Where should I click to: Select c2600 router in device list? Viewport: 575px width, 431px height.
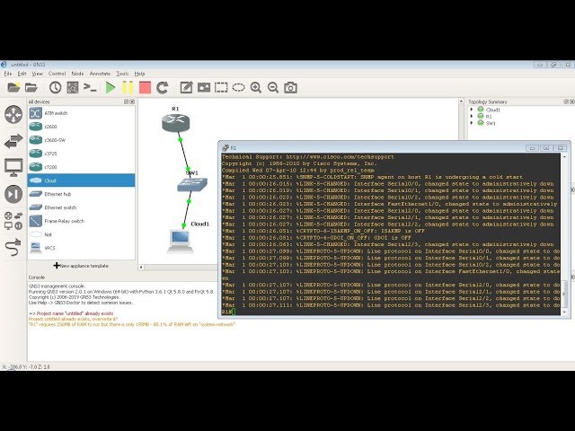point(82,127)
